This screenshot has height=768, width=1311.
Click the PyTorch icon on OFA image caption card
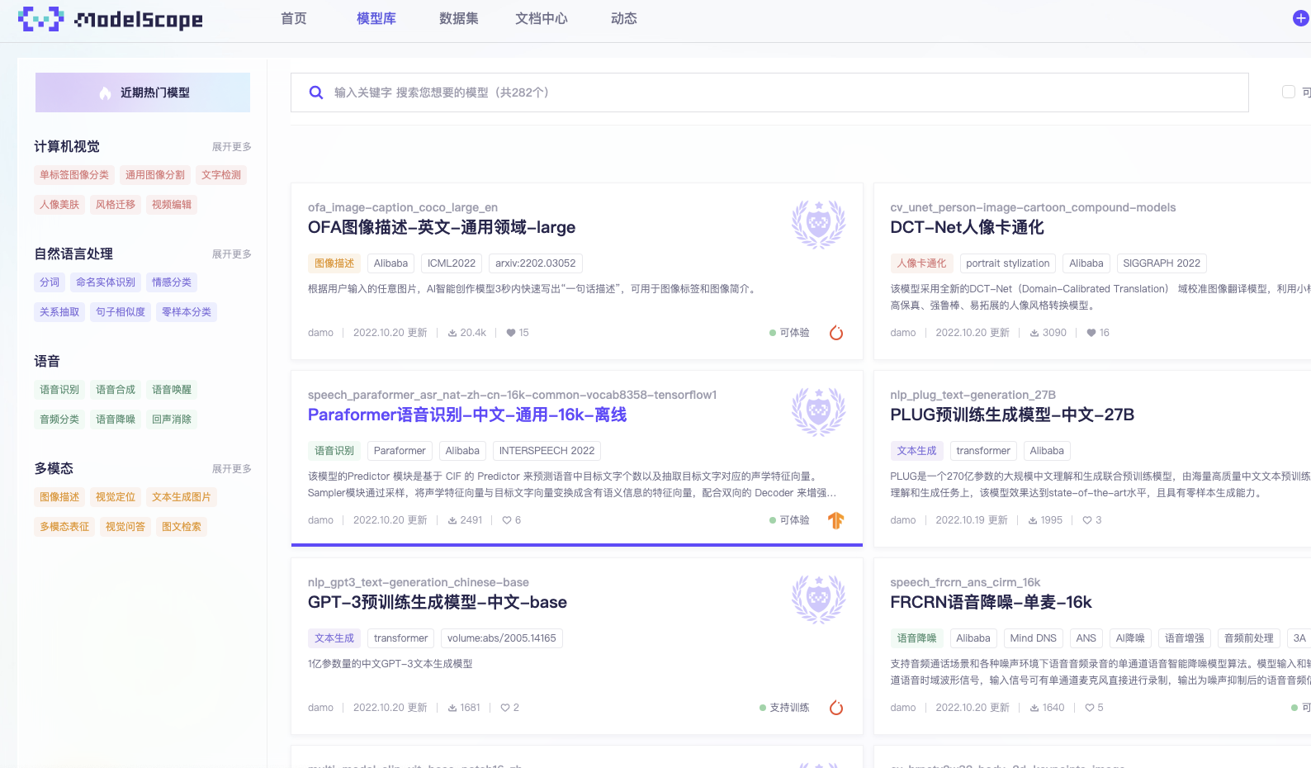click(x=836, y=333)
